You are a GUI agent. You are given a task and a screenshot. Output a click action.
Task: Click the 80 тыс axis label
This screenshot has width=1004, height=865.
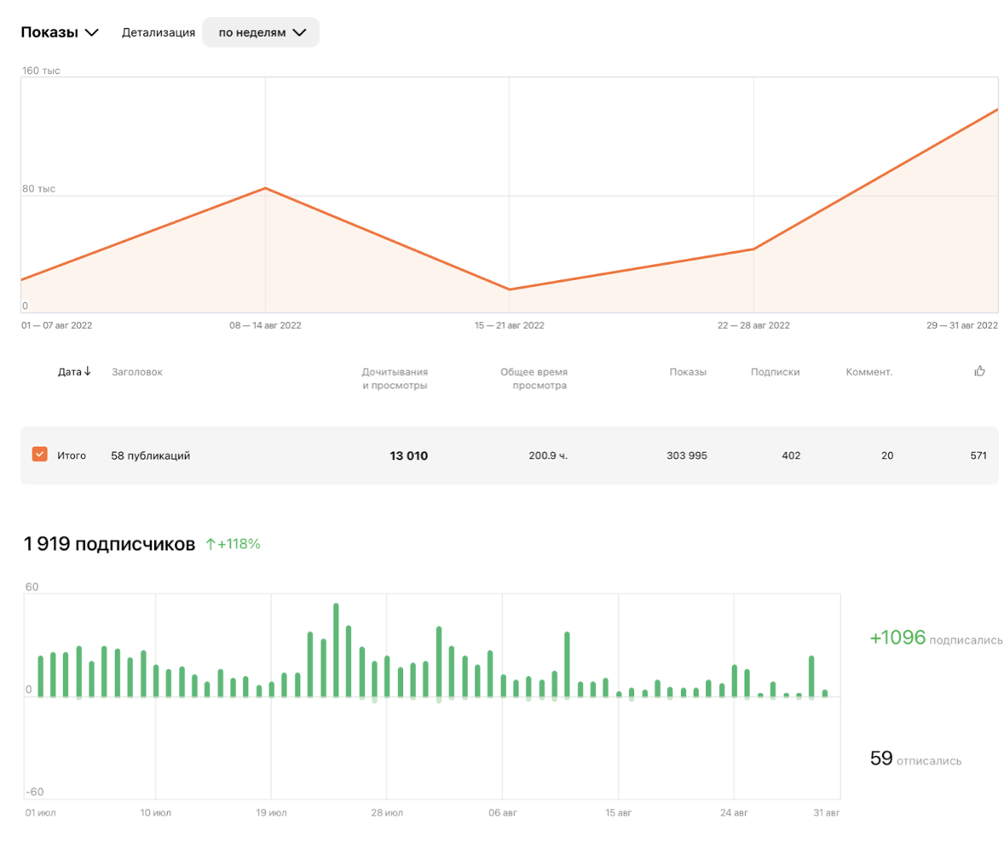(x=38, y=189)
